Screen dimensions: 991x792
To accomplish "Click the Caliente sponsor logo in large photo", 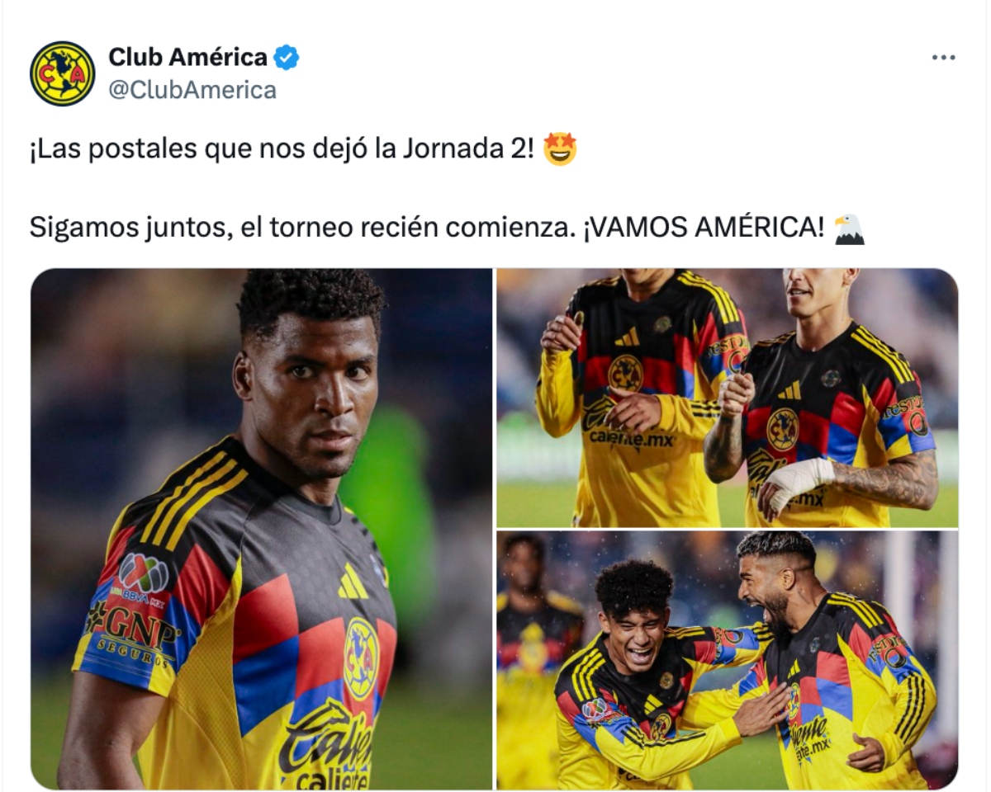I will pyautogui.click(x=325, y=741).
